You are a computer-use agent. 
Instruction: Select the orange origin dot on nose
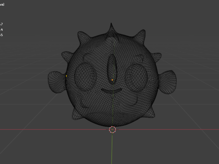[x=112, y=80]
